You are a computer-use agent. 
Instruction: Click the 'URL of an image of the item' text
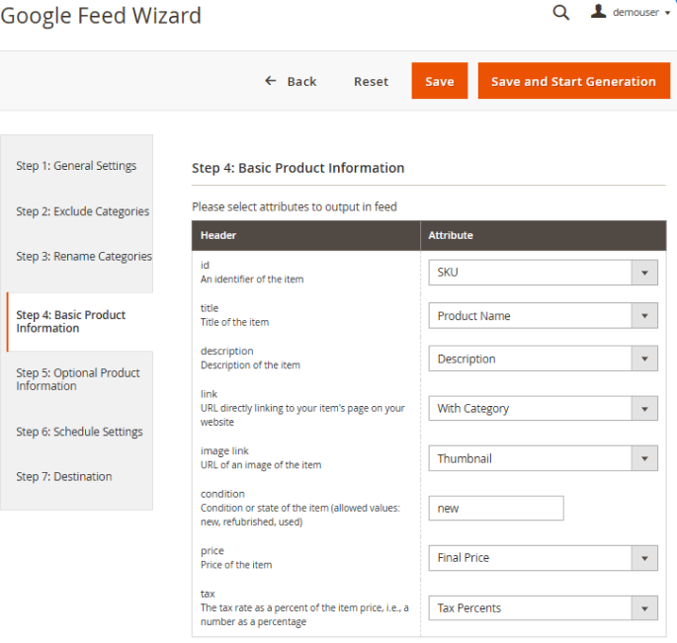click(x=261, y=465)
